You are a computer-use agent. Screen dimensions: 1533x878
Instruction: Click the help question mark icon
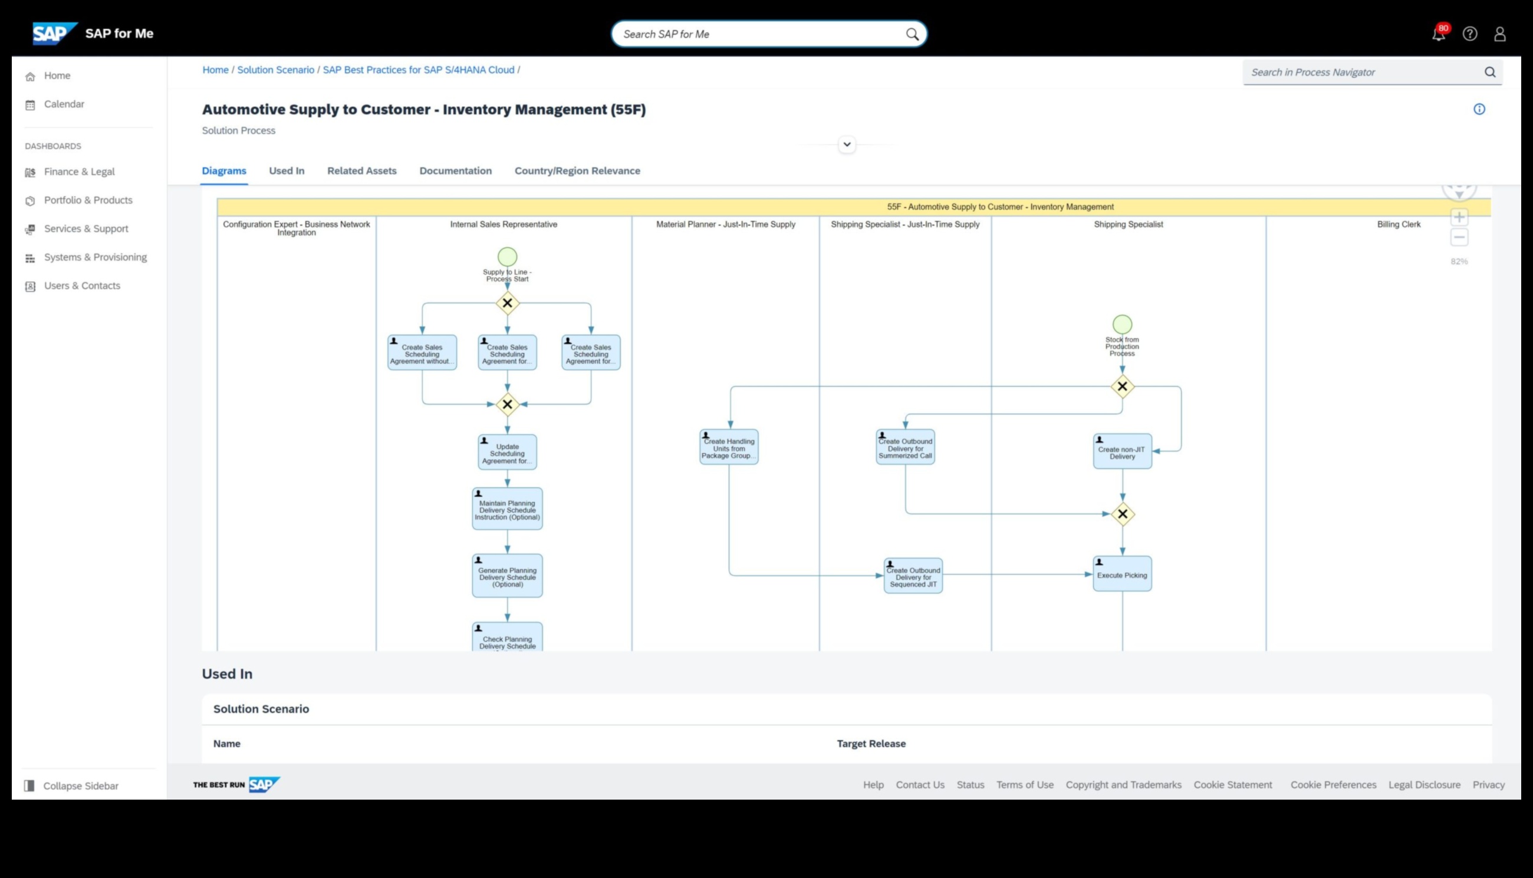pyautogui.click(x=1470, y=34)
